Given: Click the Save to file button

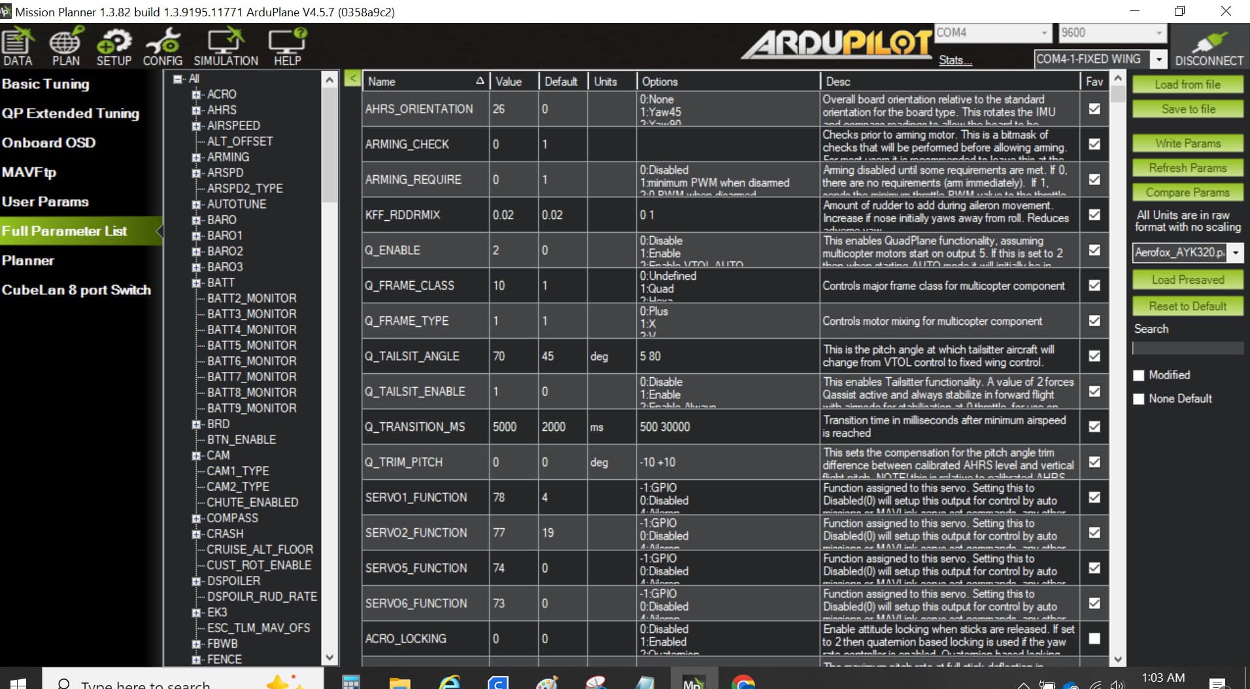Looking at the screenshot, I should (1187, 109).
